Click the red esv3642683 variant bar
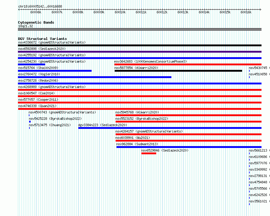Screen dimensions: 270x216 coord(188,64)
